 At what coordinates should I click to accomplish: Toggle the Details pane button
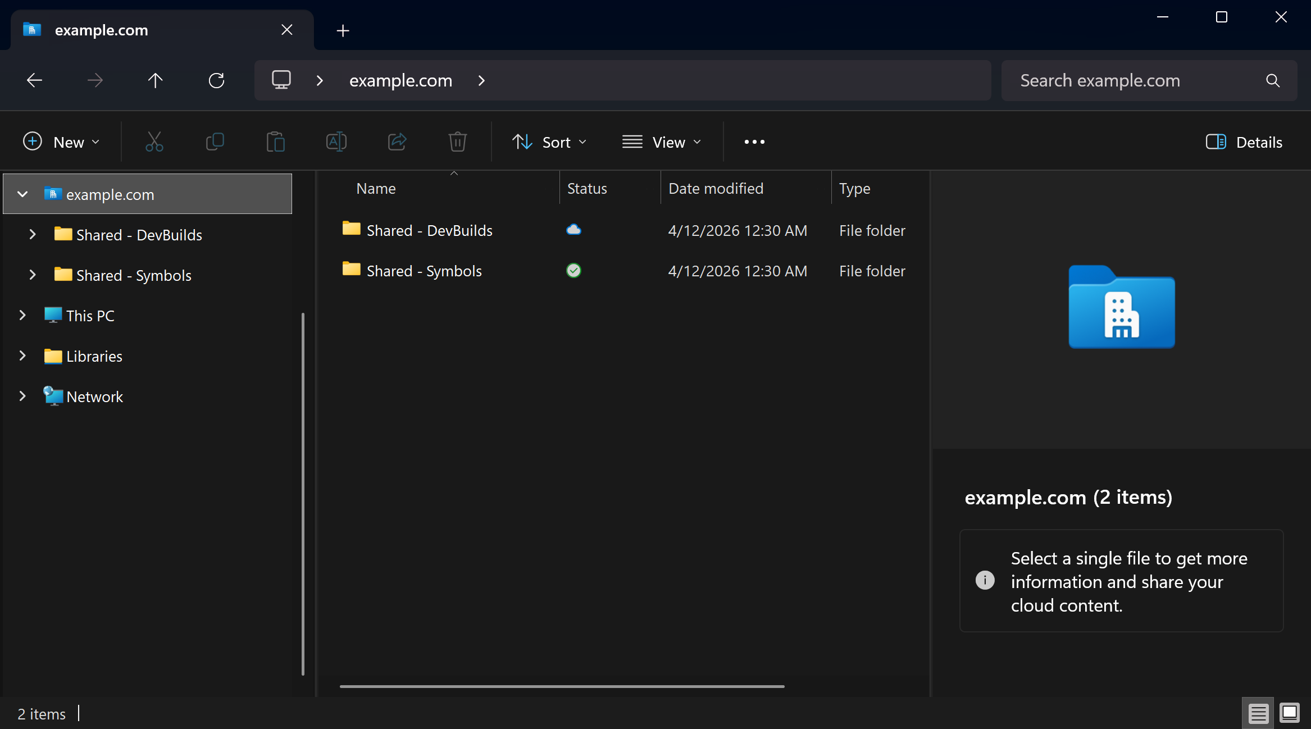(1244, 142)
